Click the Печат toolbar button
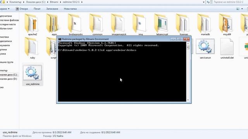Image resolution: width=248 pixels, height=139 pixels. tap(37, 9)
